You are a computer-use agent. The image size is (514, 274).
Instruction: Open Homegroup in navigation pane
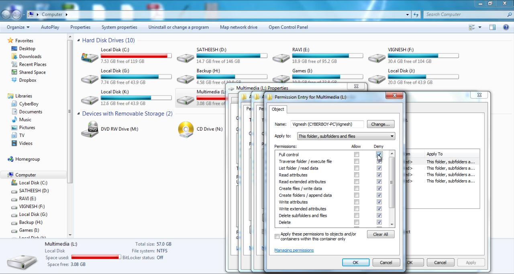click(27, 159)
